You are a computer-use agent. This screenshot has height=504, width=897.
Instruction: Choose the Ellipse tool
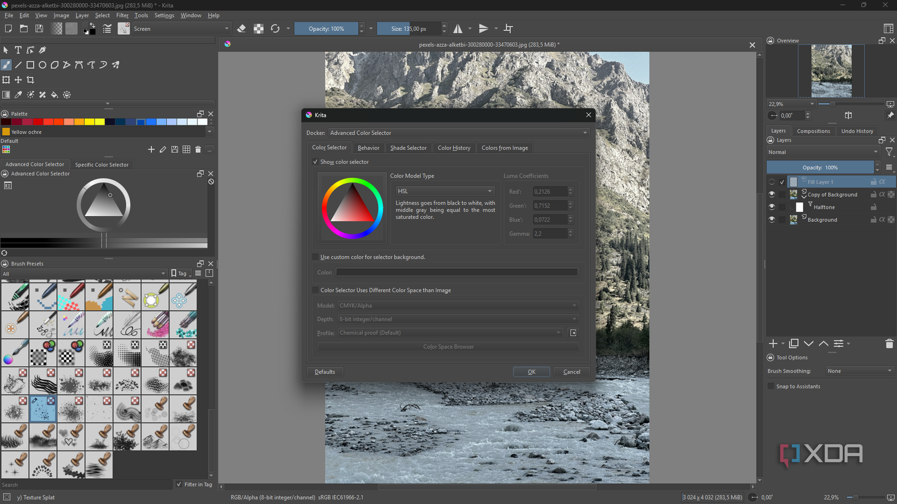click(x=42, y=65)
